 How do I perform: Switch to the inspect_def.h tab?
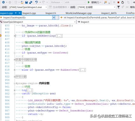109,13
